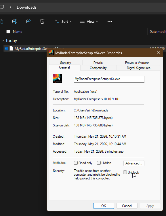Image resolution: width=166 pixels, height=216 pixels.
Task: Switch to the Previous Versions tab
Action: coord(137,63)
